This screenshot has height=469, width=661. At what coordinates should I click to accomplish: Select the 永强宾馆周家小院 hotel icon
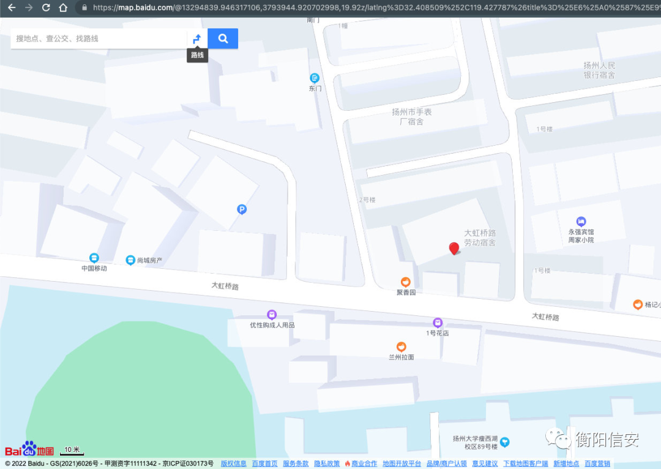coord(581,222)
